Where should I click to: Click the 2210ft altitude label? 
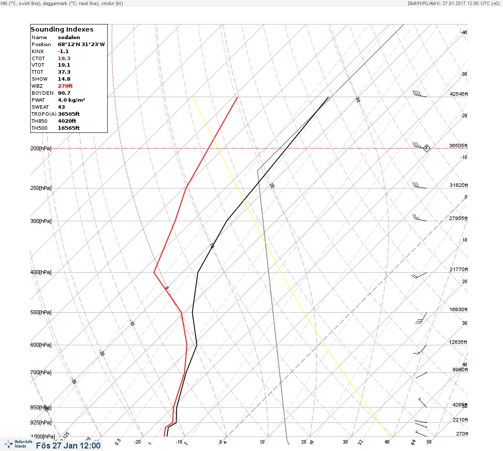pos(460,420)
